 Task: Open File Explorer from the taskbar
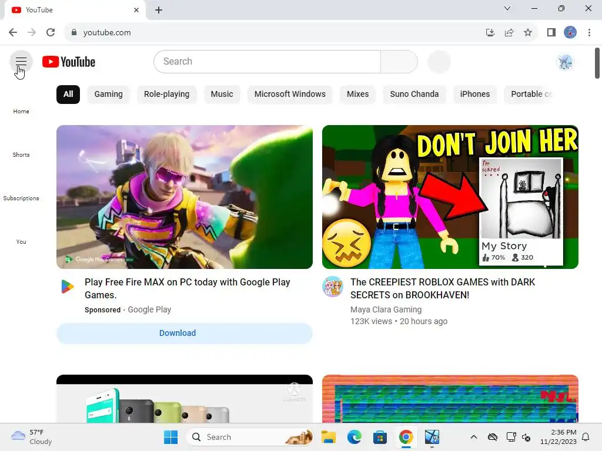point(329,437)
